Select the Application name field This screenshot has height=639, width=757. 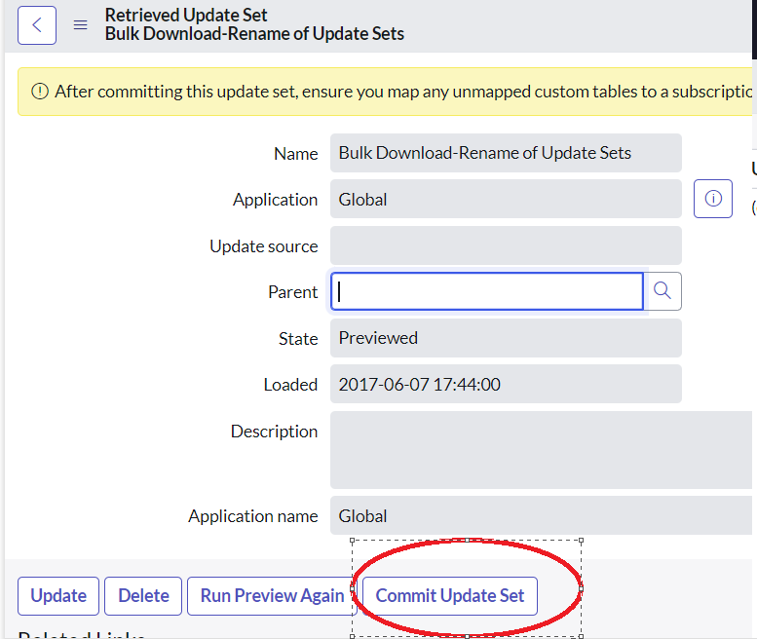pyautogui.click(x=541, y=516)
